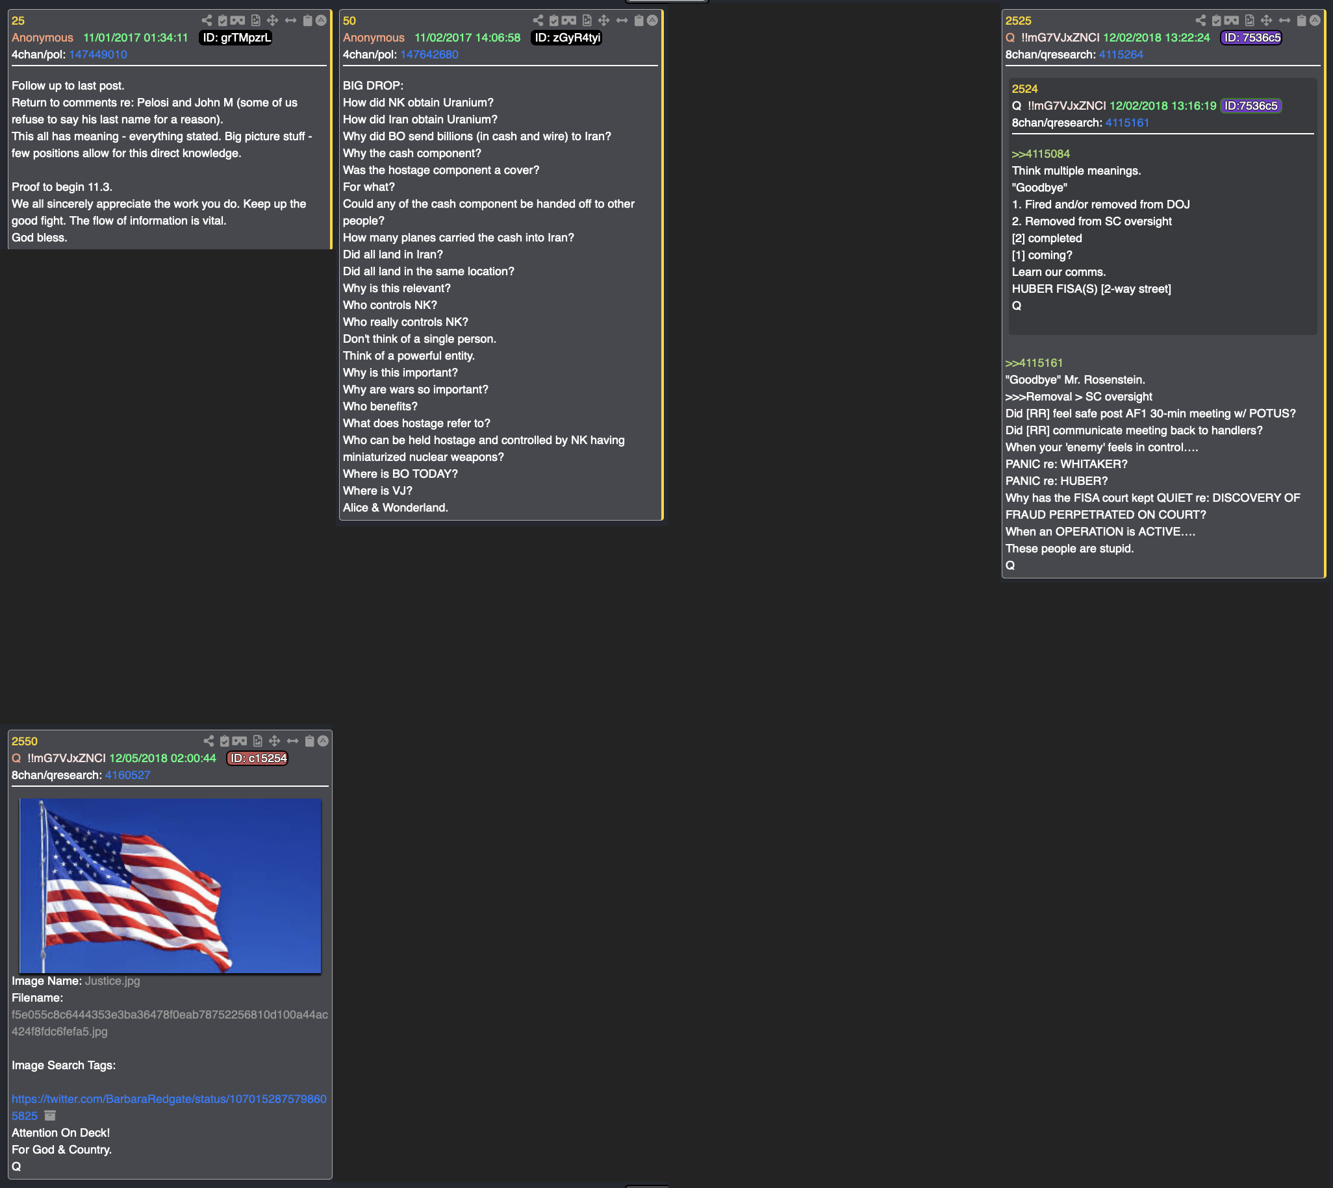Viewport: 1333px width, 1188px height.
Task: Click the plain clipboard icon on post 2525
Action: [1301, 21]
